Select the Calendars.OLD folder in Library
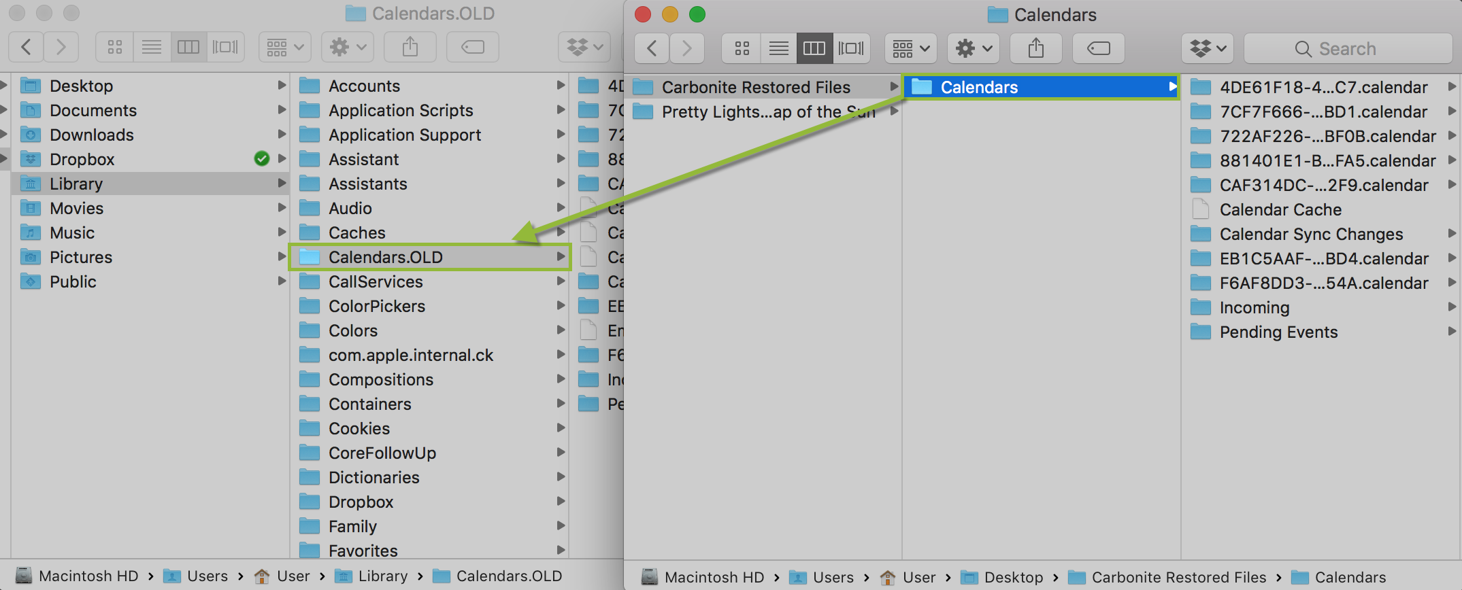The height and width of the screenshot is (590, 1462). 430,257
